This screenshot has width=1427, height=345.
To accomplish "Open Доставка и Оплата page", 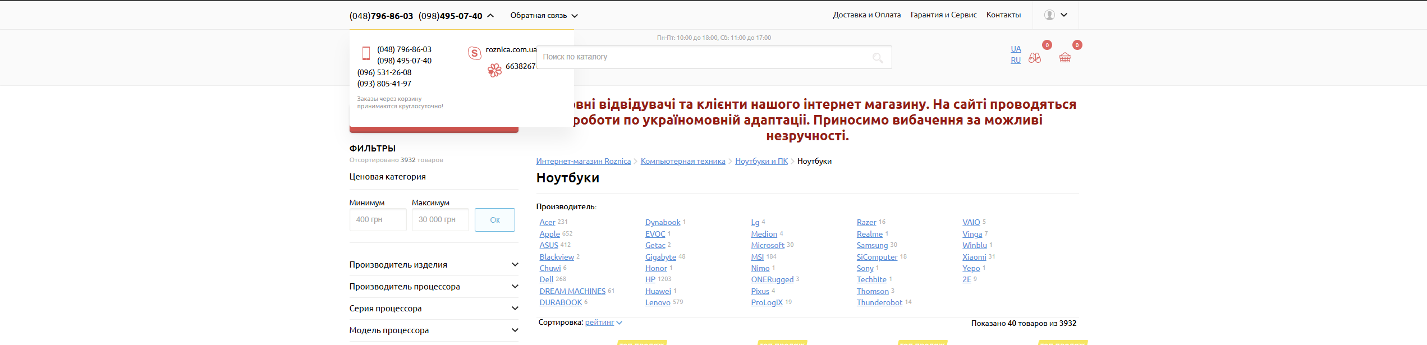I will [x=866, y=15].
